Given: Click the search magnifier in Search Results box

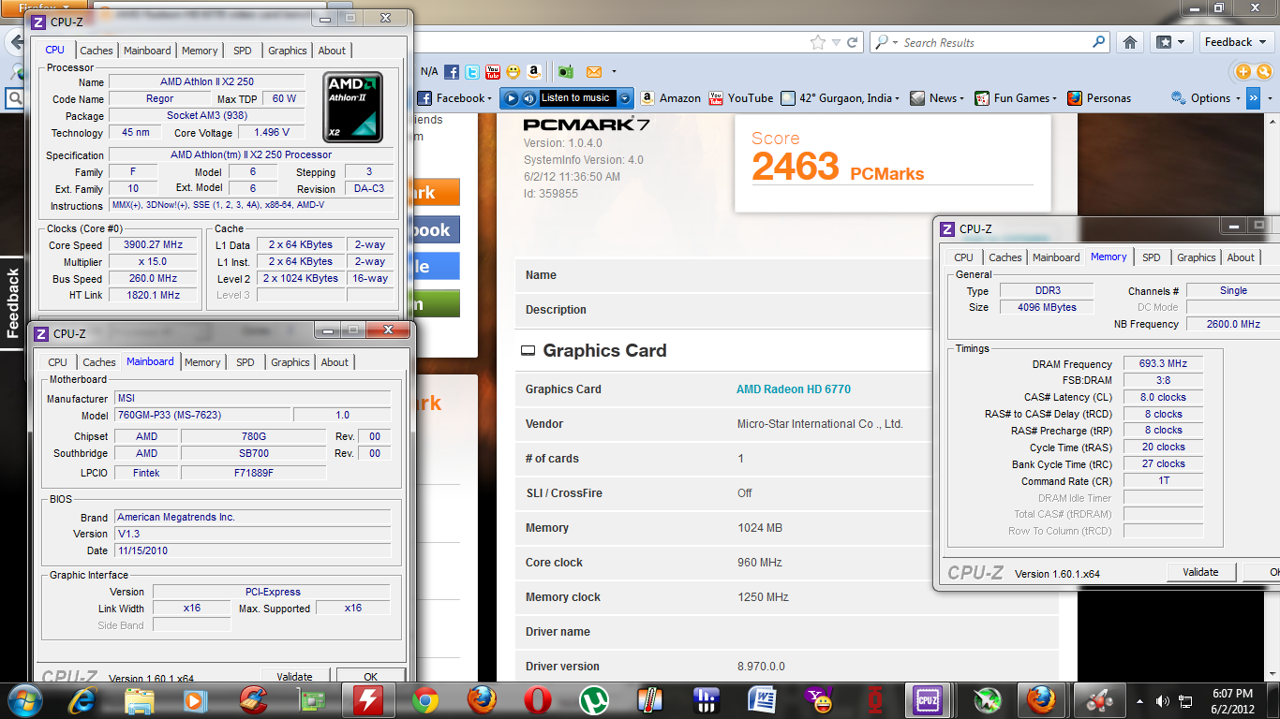Looking at the screenshot, I should (1099, 42).
